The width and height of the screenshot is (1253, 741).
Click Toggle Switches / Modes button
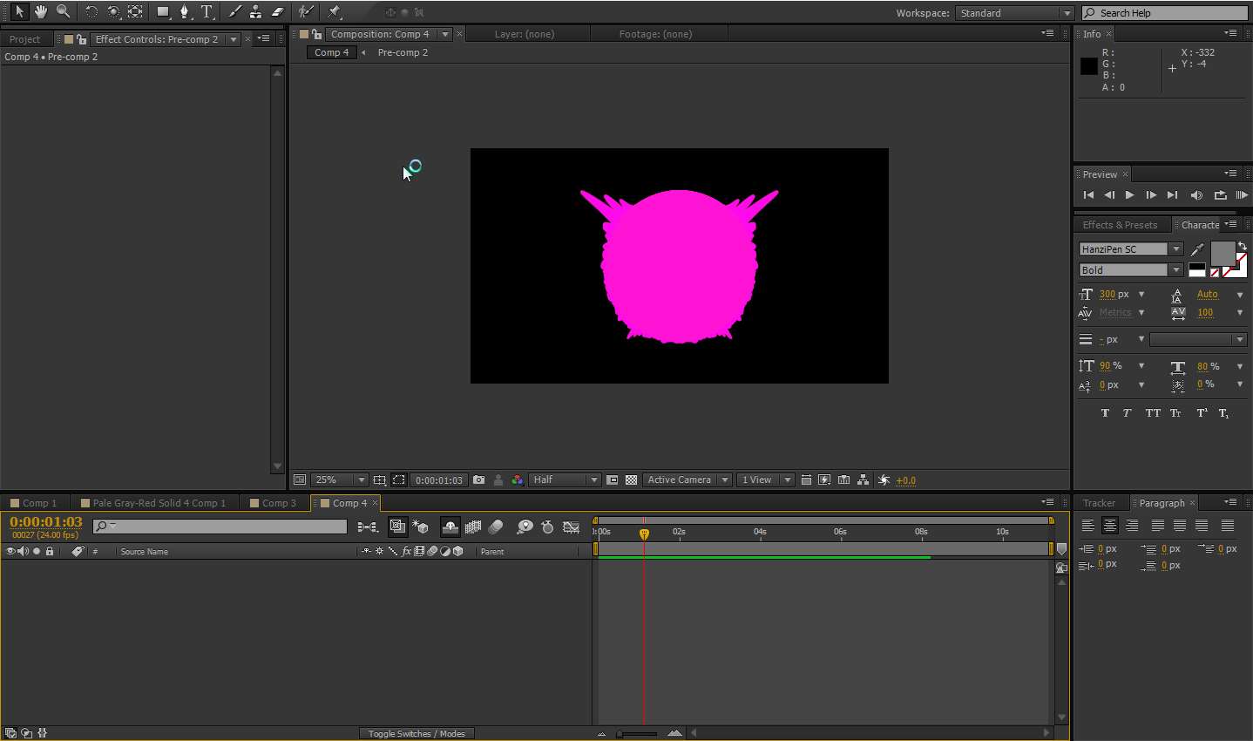417,733
